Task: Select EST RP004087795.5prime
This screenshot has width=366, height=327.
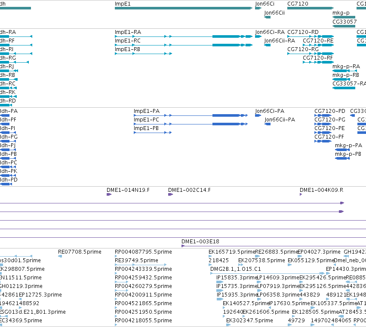Action: 143,251
